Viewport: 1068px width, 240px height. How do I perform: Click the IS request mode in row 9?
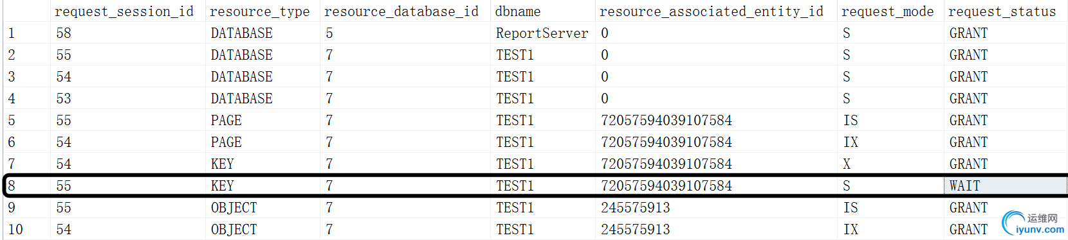(x=890, y=207)
